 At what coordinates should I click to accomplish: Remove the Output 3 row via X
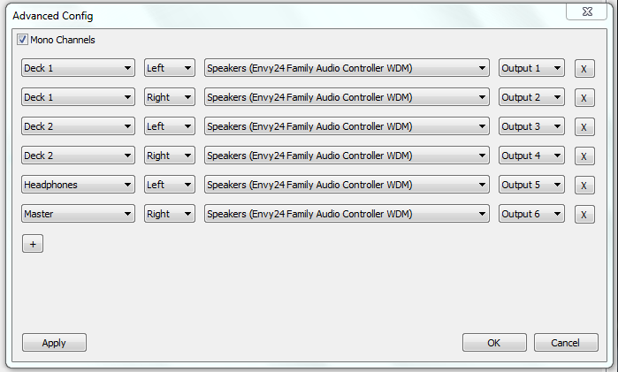pos(584,127)
